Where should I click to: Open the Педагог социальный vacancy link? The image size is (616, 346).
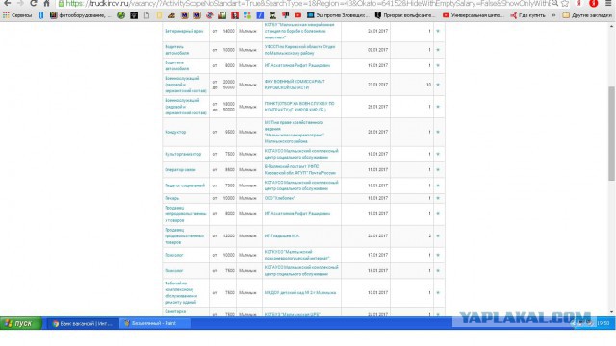click(185, 185)
